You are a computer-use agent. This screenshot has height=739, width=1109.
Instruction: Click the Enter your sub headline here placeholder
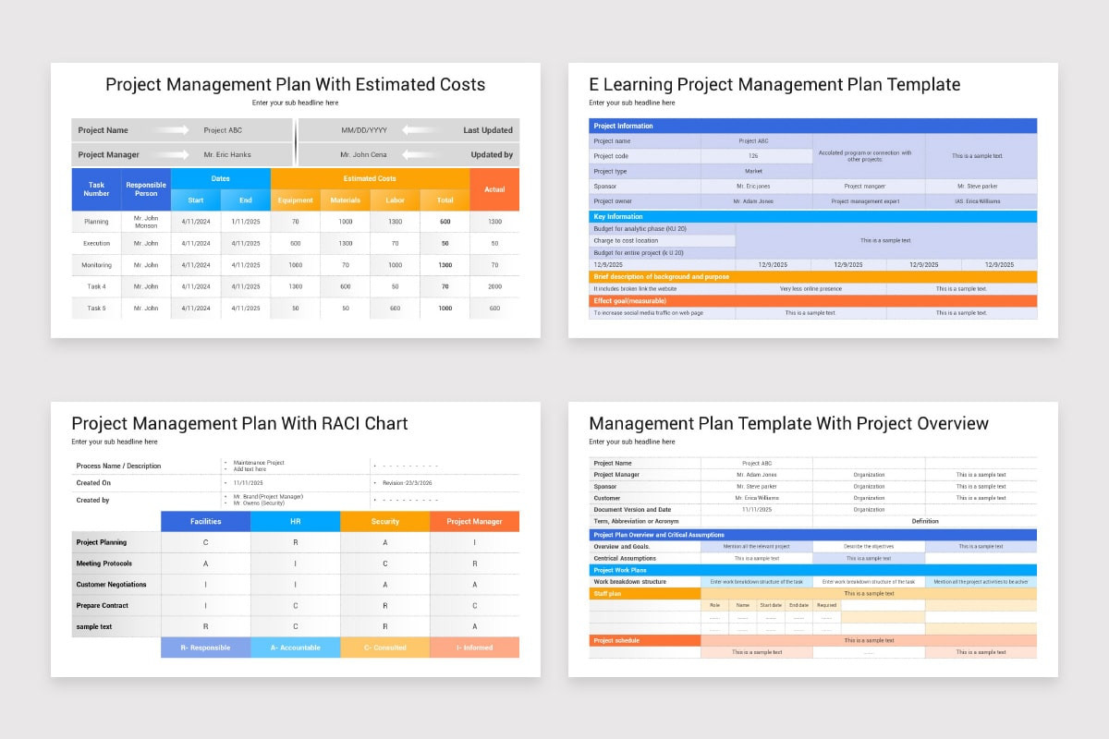(x=295, y=102)
